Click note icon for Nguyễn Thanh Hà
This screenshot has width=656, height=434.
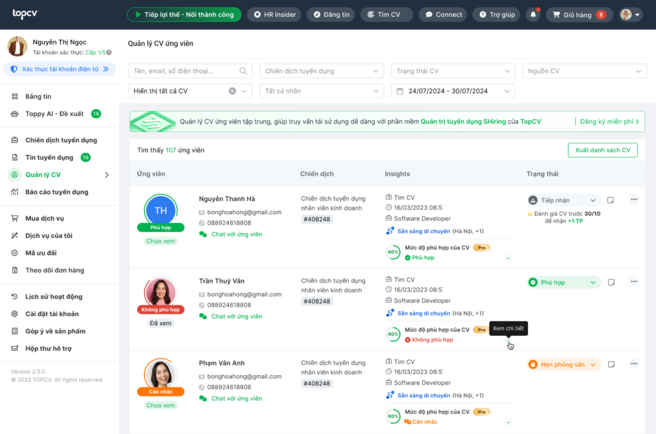pos(611,200)
